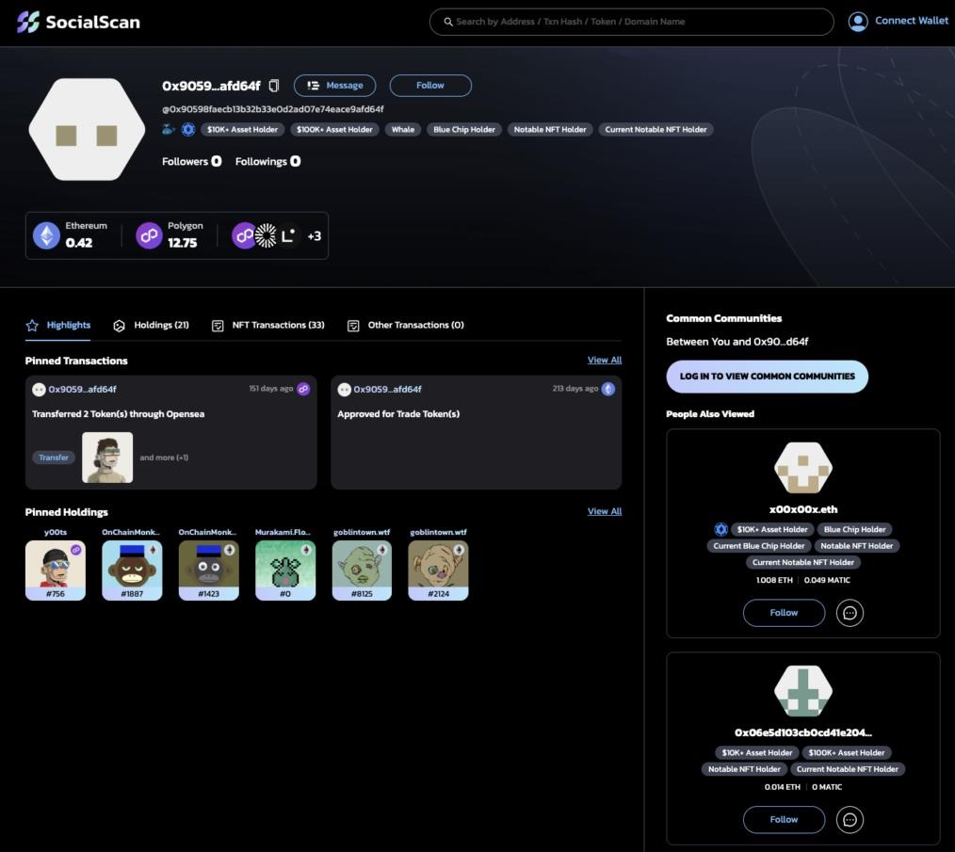Open chat bubble icon for x00x00x.eth
This screenshot has width=955, height=852.
pyautogui.click(x=850, y=613)
